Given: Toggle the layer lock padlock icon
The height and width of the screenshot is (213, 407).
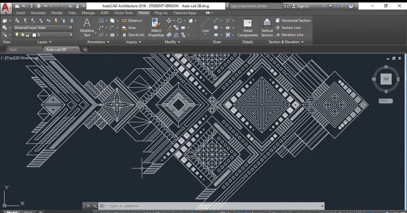Looking at the screenshot, I should tap(28, 35).
